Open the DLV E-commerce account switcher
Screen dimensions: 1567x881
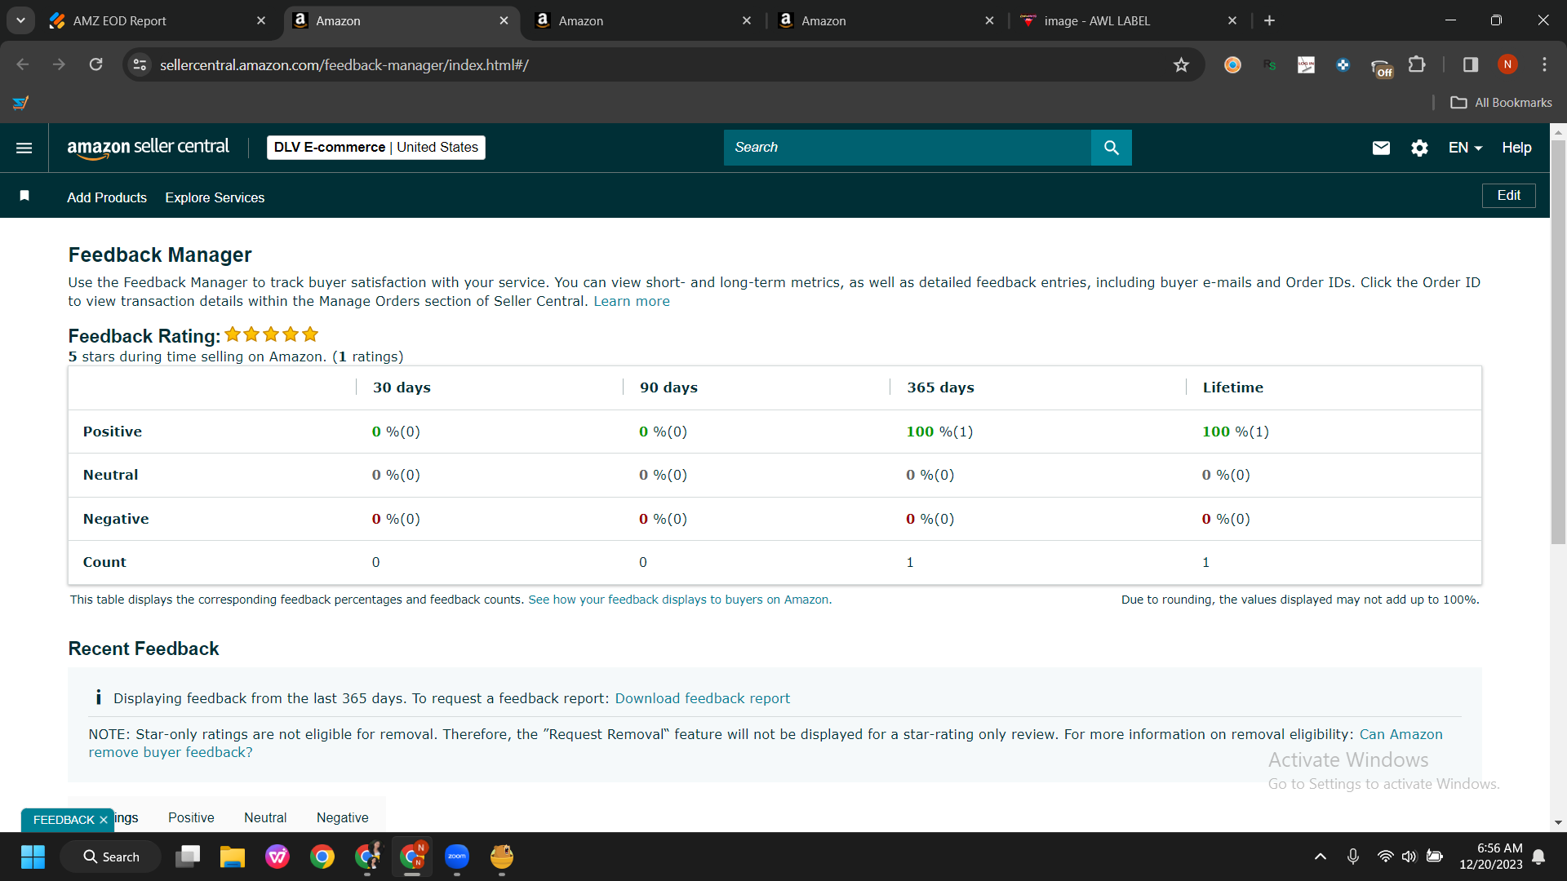point(375,148)
